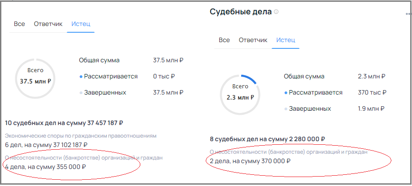Click the 8 судебных дел summary heading

coord(267,139)
